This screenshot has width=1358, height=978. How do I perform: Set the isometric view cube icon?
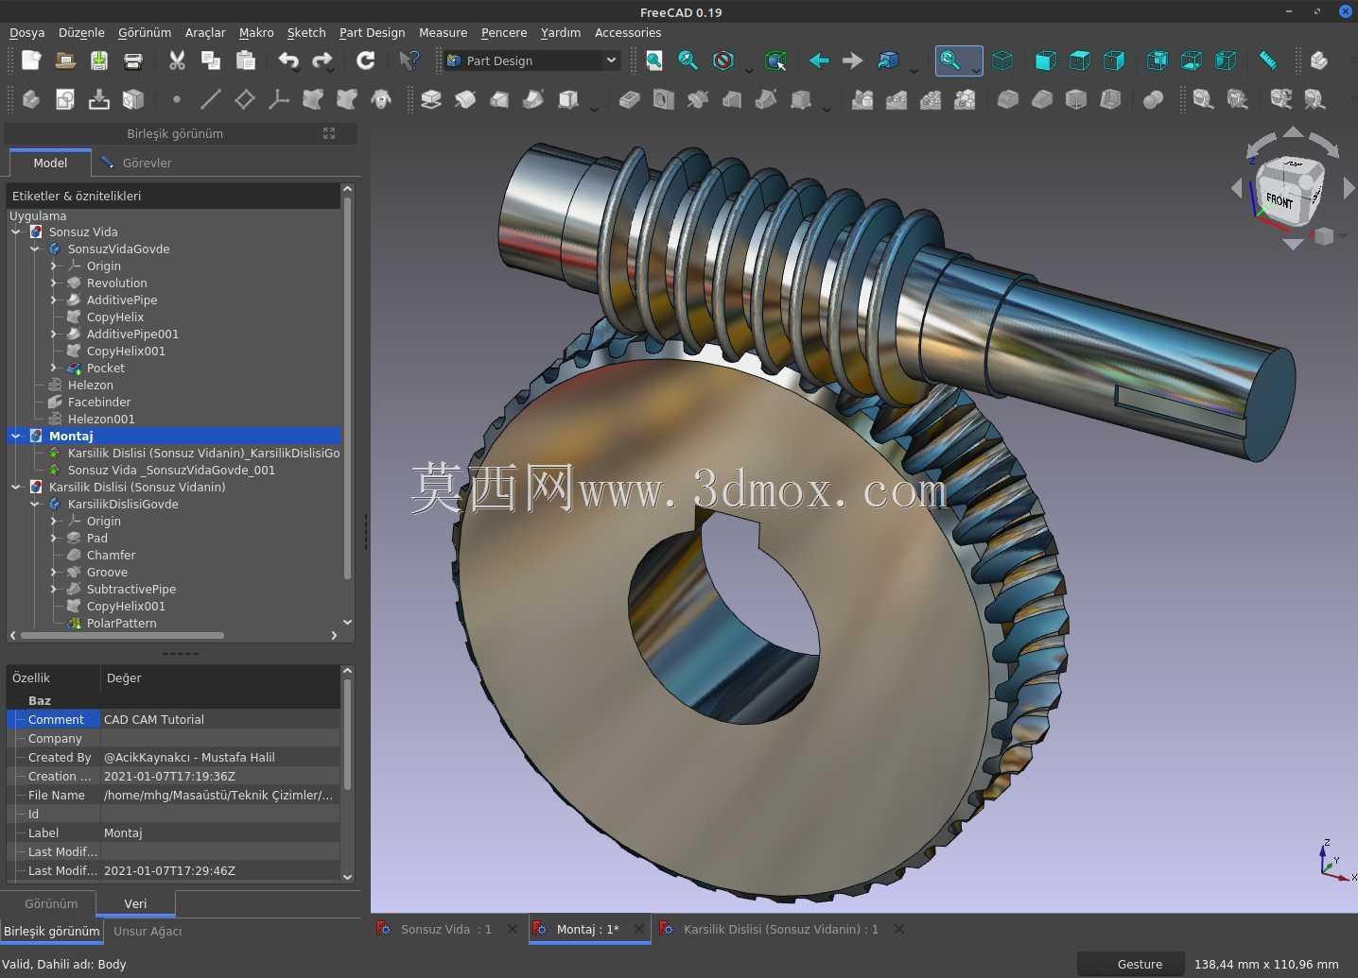click(1002, 60)
